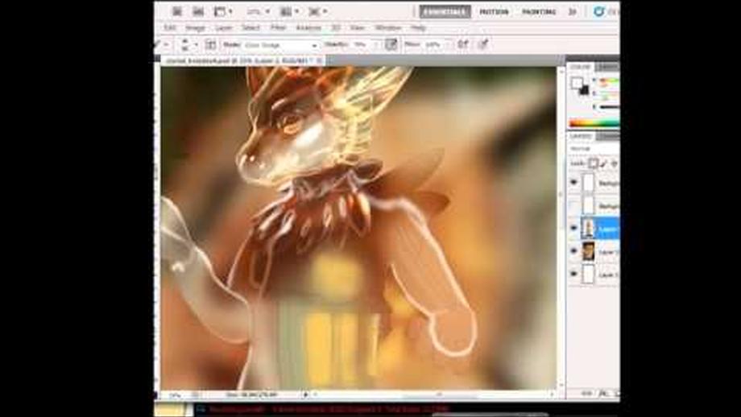Image resolution: width=741 pixels, height=417 pixels.
Task: Close the open document tab
Action: [320, 60]
